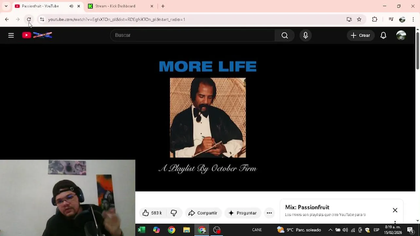This screenshot has width=420, height=236.
Task: Go back with browser back arrow
Action: point(7,19)
